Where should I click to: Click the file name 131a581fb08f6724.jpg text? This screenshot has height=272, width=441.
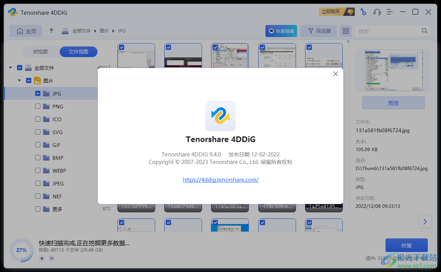[x=382, y=130]
